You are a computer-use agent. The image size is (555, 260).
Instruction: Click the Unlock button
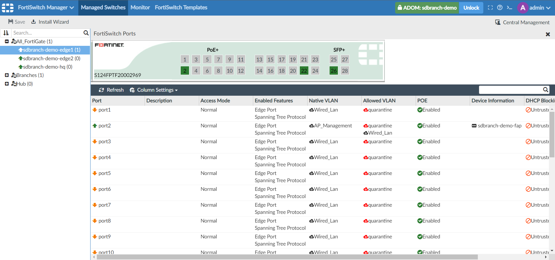click(x=471, y=8)
